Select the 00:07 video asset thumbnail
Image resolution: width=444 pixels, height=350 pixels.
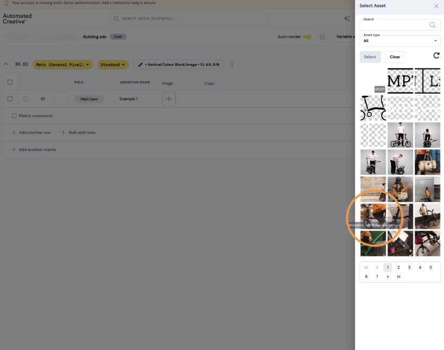373,81
